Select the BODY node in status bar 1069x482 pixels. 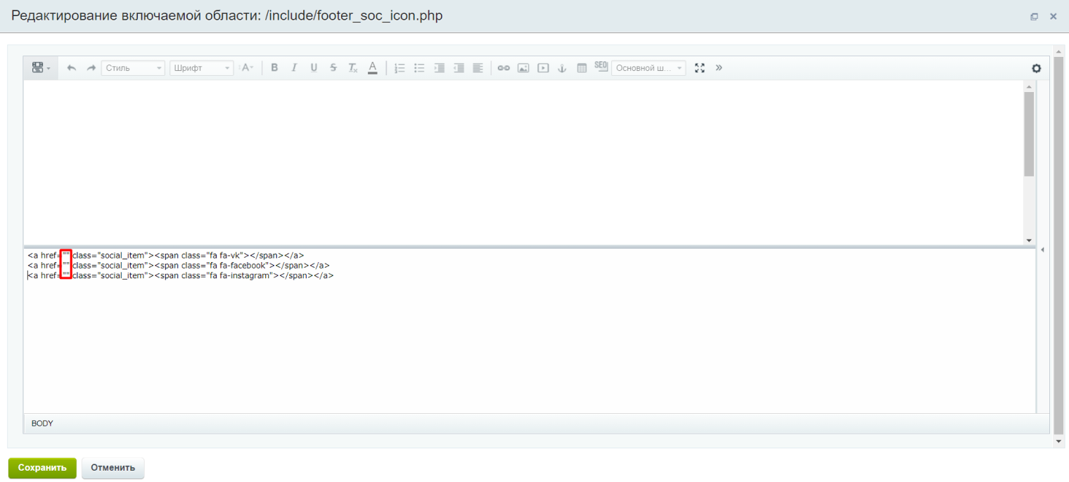coord(42,424)
